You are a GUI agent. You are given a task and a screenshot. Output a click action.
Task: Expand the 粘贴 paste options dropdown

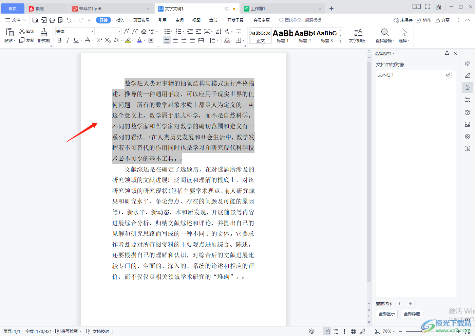(x=10, y=40)
